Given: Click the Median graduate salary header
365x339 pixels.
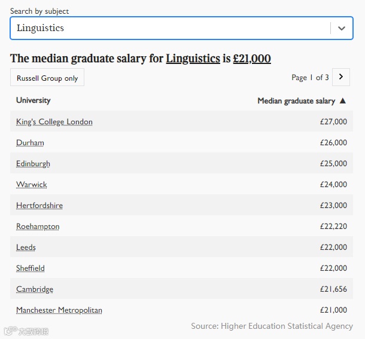Looking at the screenshot, I should click(296, 101).
